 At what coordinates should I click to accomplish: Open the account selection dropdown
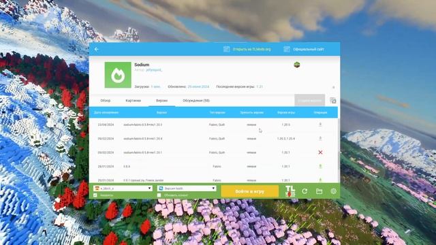click(x=123, y=189)
